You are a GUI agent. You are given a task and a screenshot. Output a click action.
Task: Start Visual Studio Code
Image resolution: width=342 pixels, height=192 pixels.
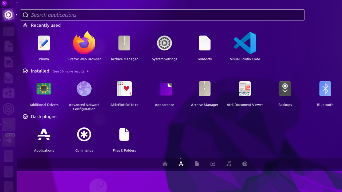tap(245, 43)
